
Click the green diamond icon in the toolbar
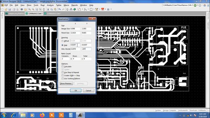point(74,10)
